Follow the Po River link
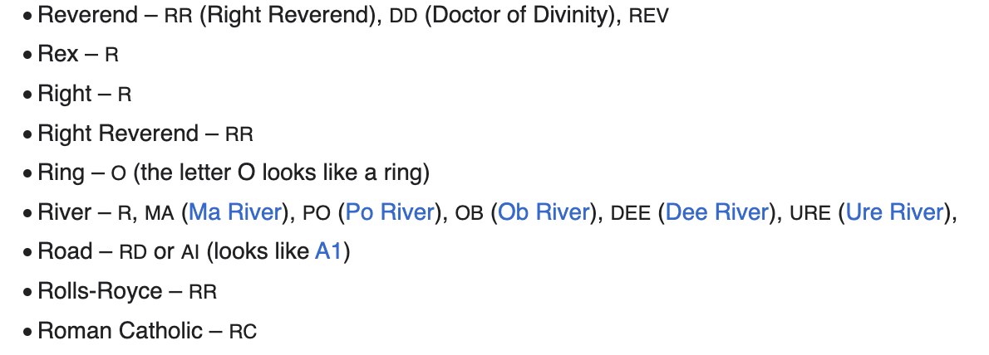 pos(390,212)
